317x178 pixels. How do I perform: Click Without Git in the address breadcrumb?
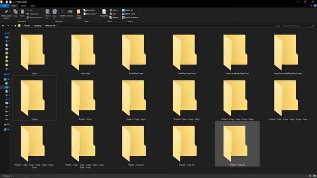[50, 26]
